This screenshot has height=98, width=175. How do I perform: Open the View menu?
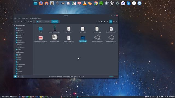click(23, 18)
